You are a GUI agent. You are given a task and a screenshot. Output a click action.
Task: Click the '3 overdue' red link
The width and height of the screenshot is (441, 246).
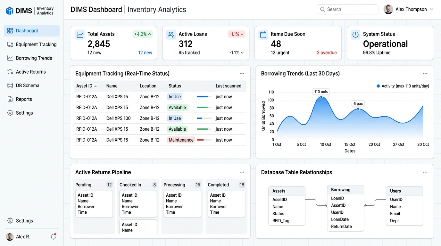(x=327, y=53)
